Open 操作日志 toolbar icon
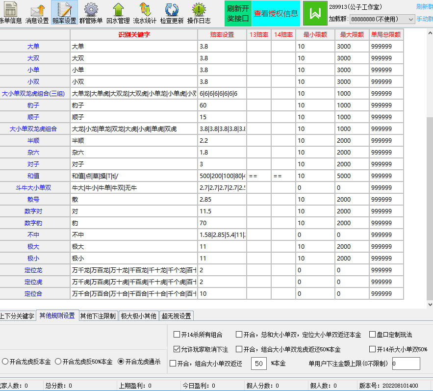This screenshot has width=433, height=391. click(199, 10)
